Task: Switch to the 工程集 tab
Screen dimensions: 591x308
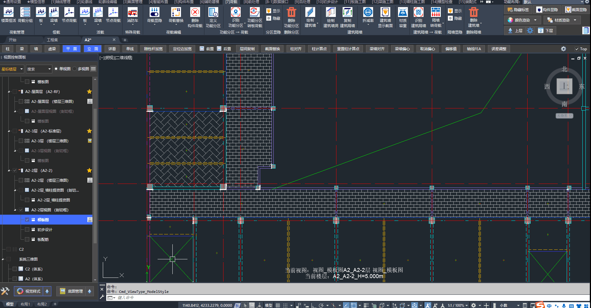Action: click(x=52, y=40)
